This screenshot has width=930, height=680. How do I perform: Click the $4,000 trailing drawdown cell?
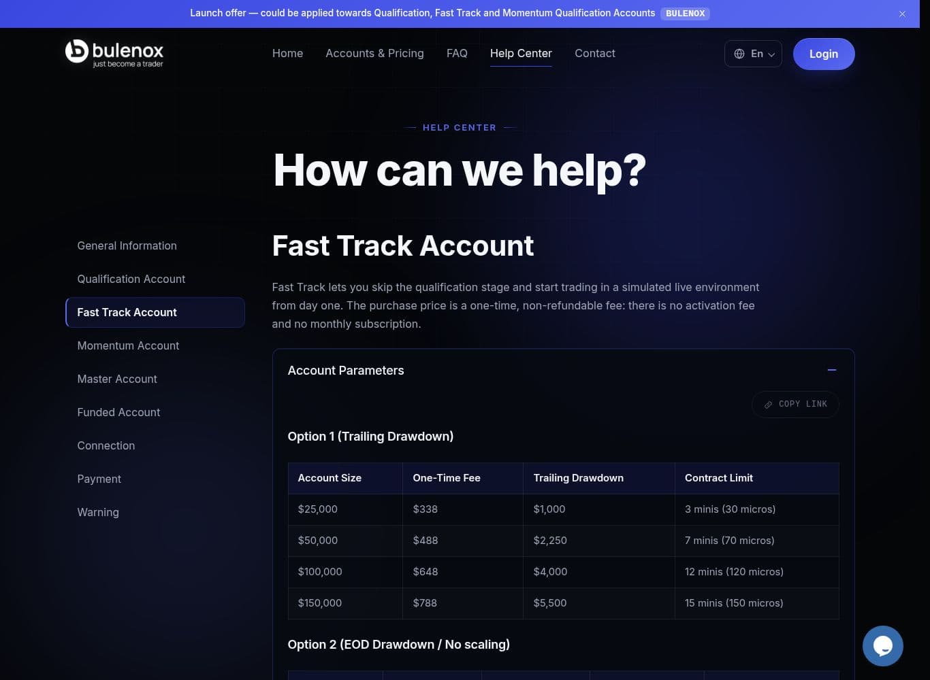tap(599, 572)
